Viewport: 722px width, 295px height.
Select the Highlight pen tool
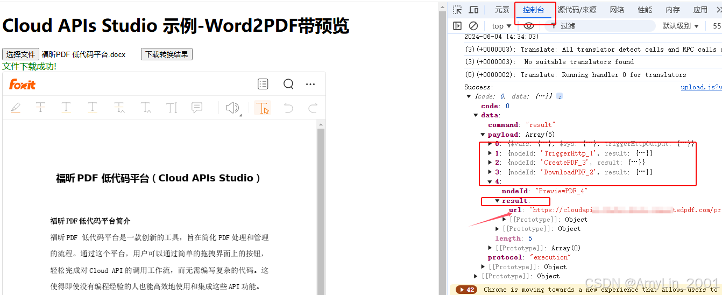click(16, 108)
